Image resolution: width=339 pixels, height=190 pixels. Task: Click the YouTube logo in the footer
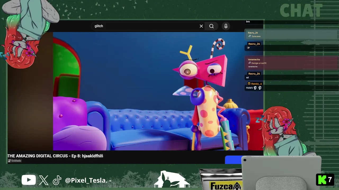[x=29, y=180]
